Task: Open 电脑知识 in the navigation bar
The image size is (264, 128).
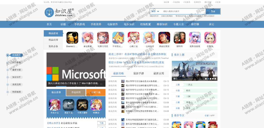Action: pos(129,24)
